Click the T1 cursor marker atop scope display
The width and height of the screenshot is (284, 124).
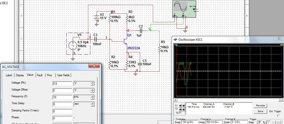tap(176, 45)
